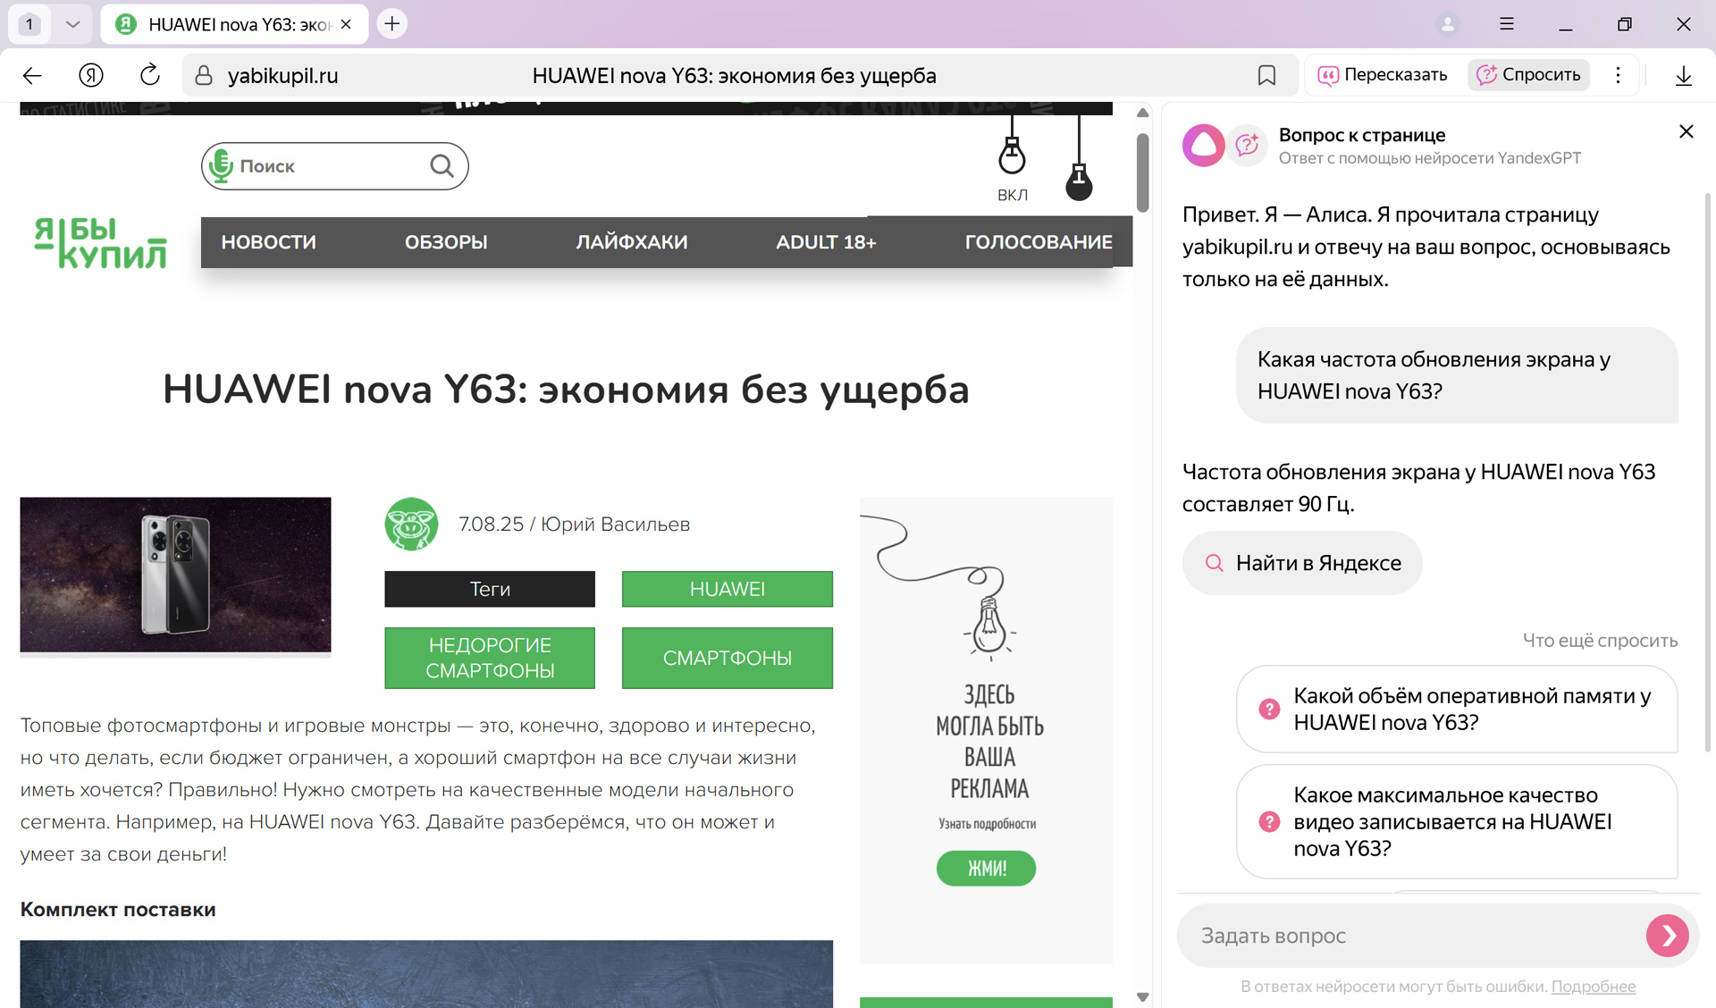Open the browser hamburger menu
The image size is (1716, 1008).
1507,24
